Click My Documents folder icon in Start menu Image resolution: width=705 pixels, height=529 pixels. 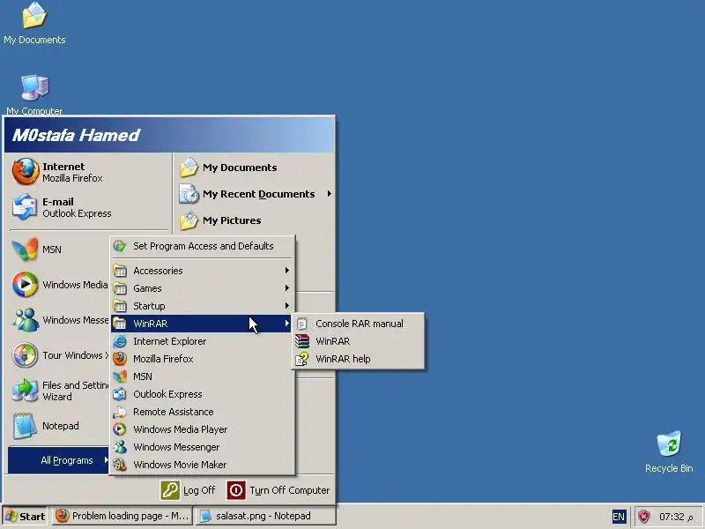189,168
